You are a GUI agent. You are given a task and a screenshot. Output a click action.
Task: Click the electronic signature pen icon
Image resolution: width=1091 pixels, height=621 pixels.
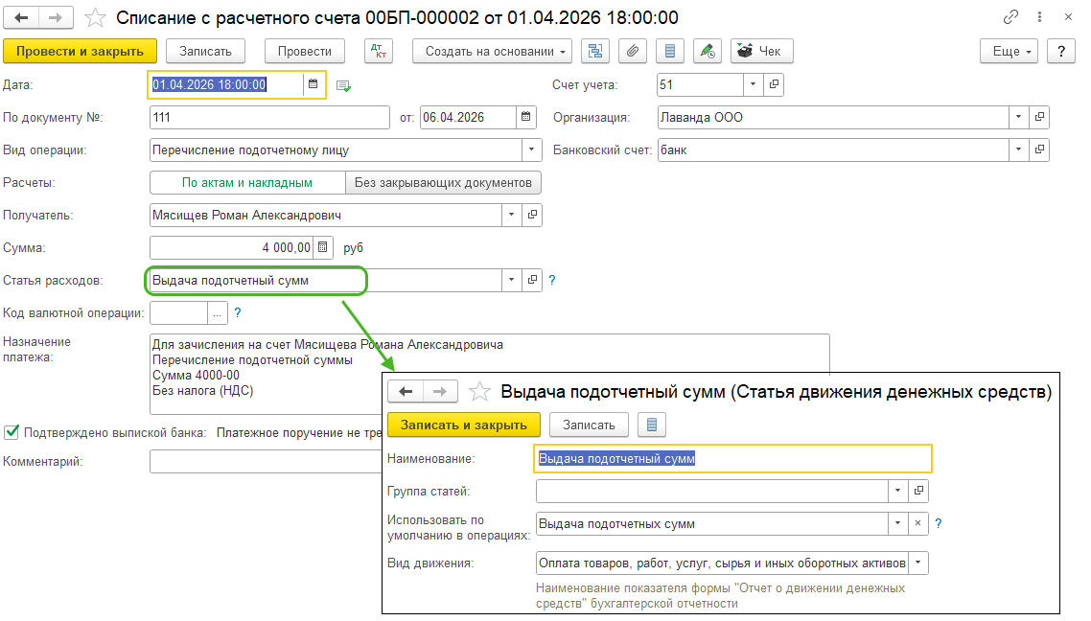tap(708, 51)
